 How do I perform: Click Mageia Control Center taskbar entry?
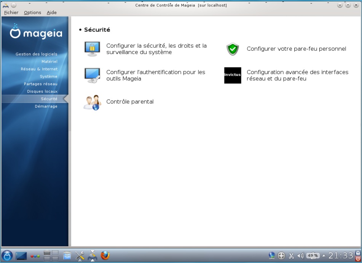tap(92, 255)
